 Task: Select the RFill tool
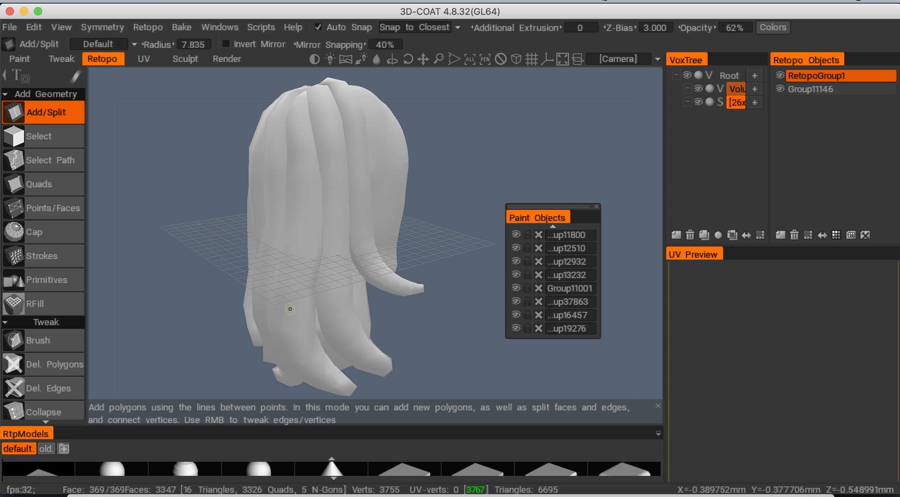(x=43, y=303)
